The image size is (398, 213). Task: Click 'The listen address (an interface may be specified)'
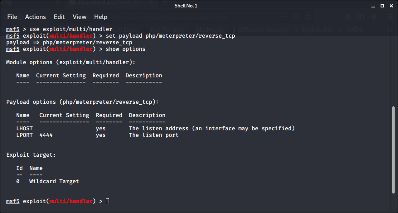(x=212, y=128)
